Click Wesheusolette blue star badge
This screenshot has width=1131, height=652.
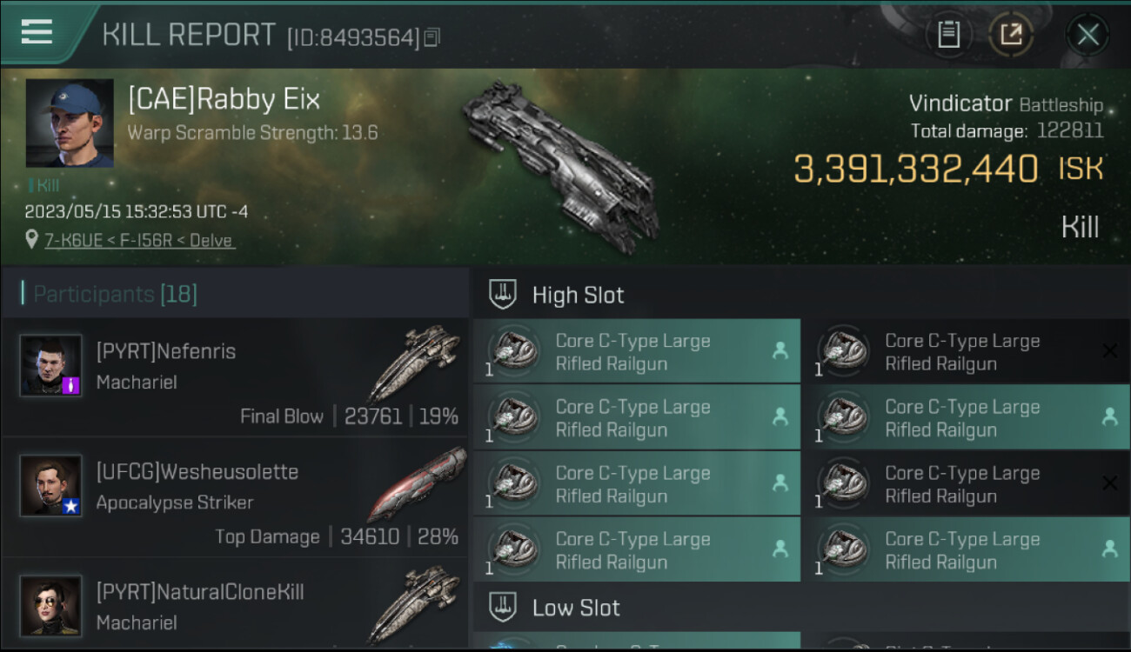coord(71,505)
